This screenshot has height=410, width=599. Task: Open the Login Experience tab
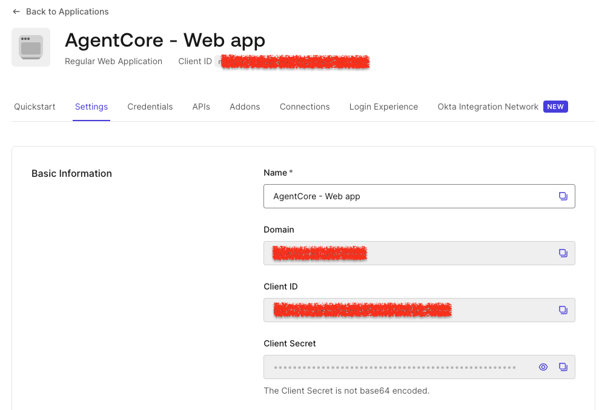coord(383,107)
